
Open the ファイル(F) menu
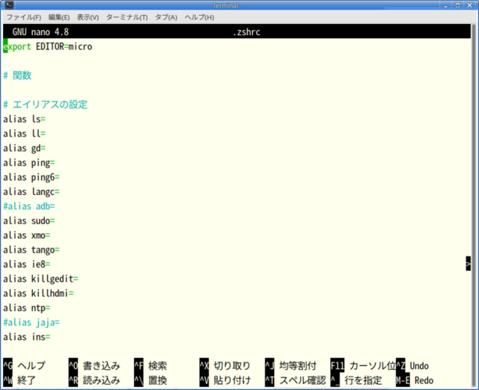point(24,17)
